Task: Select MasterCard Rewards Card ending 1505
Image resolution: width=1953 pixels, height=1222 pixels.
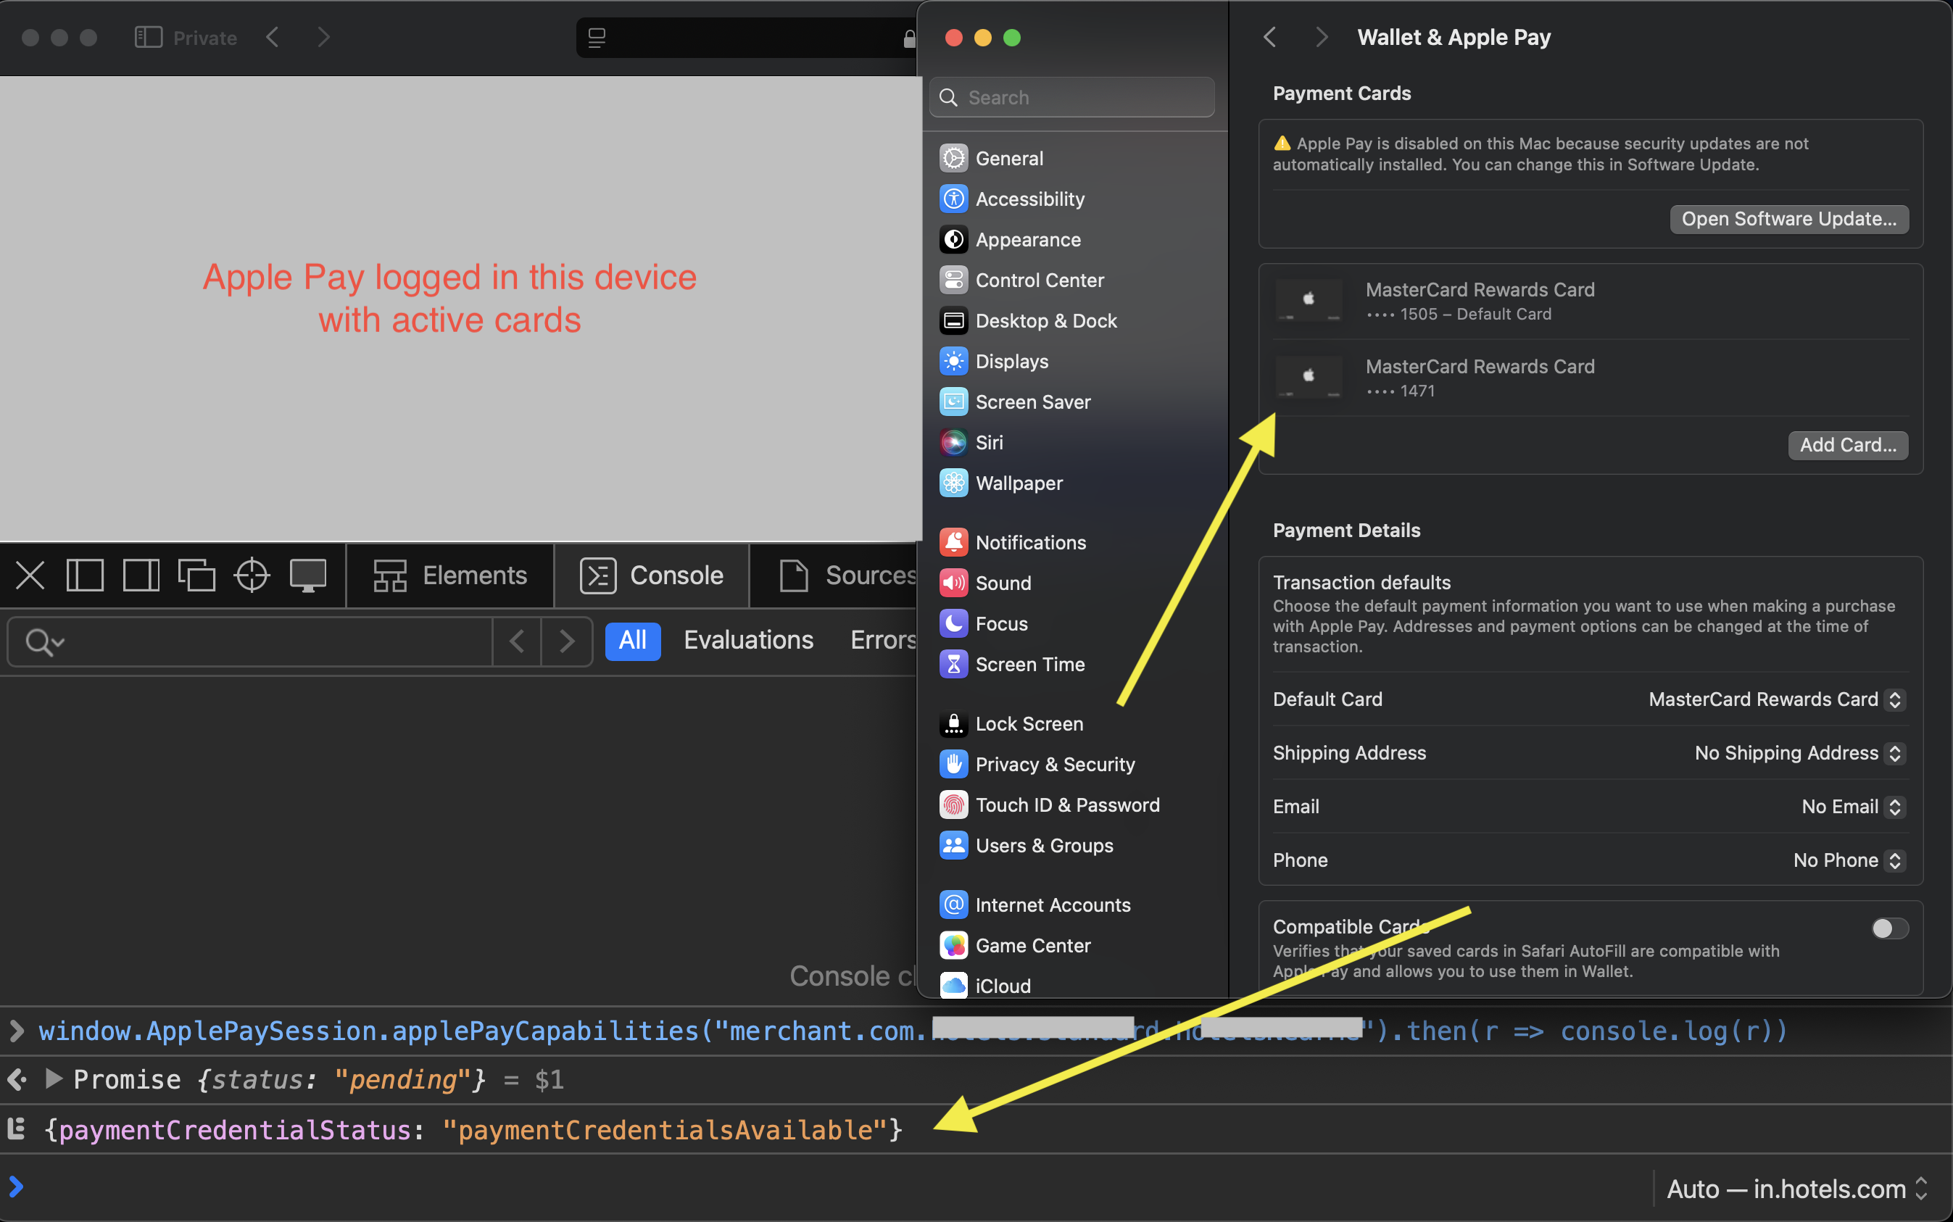Action: coord(1590,302)
